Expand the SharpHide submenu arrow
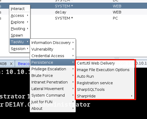This screenshot has height=119, width=147. tap(132, 96)
